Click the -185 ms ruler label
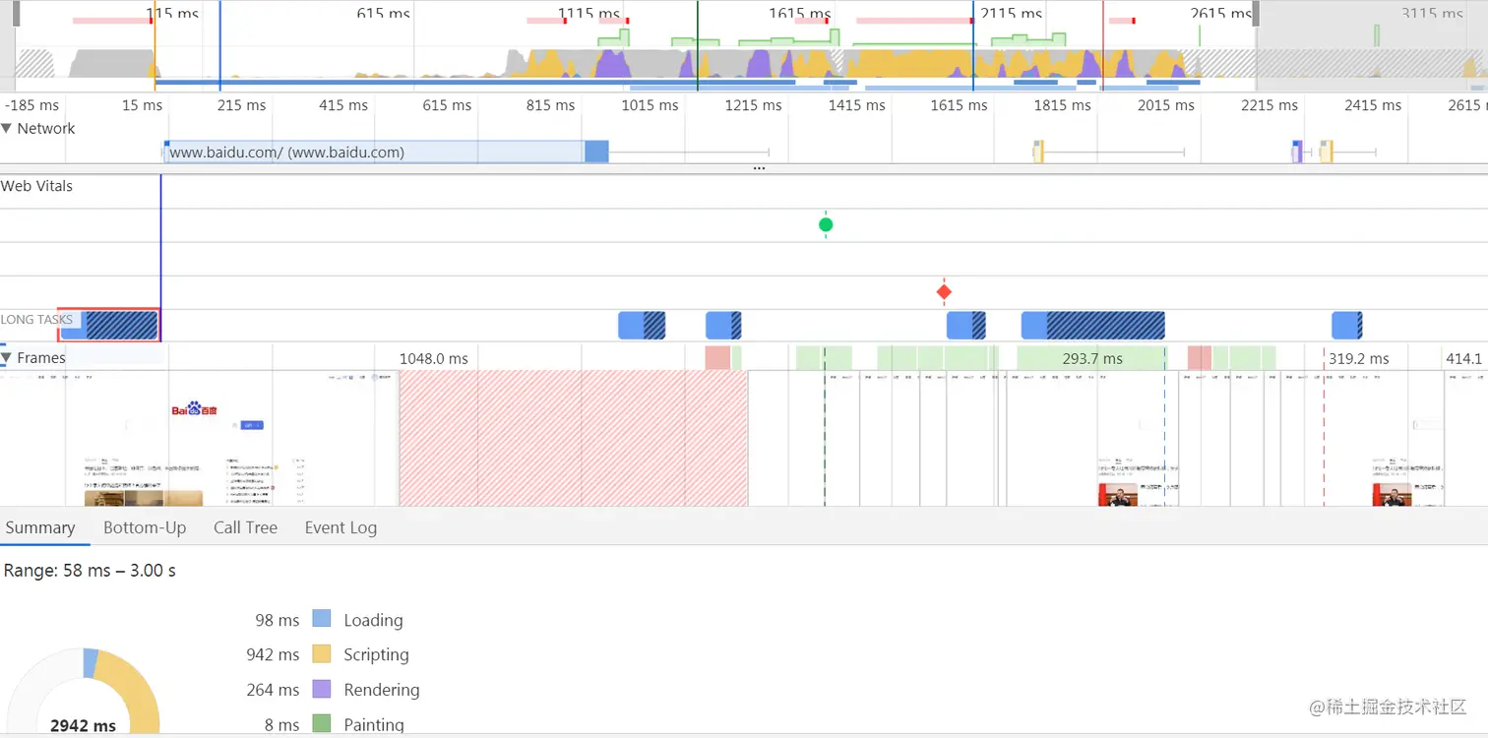Screen dimensions: 1488x738 31,105
